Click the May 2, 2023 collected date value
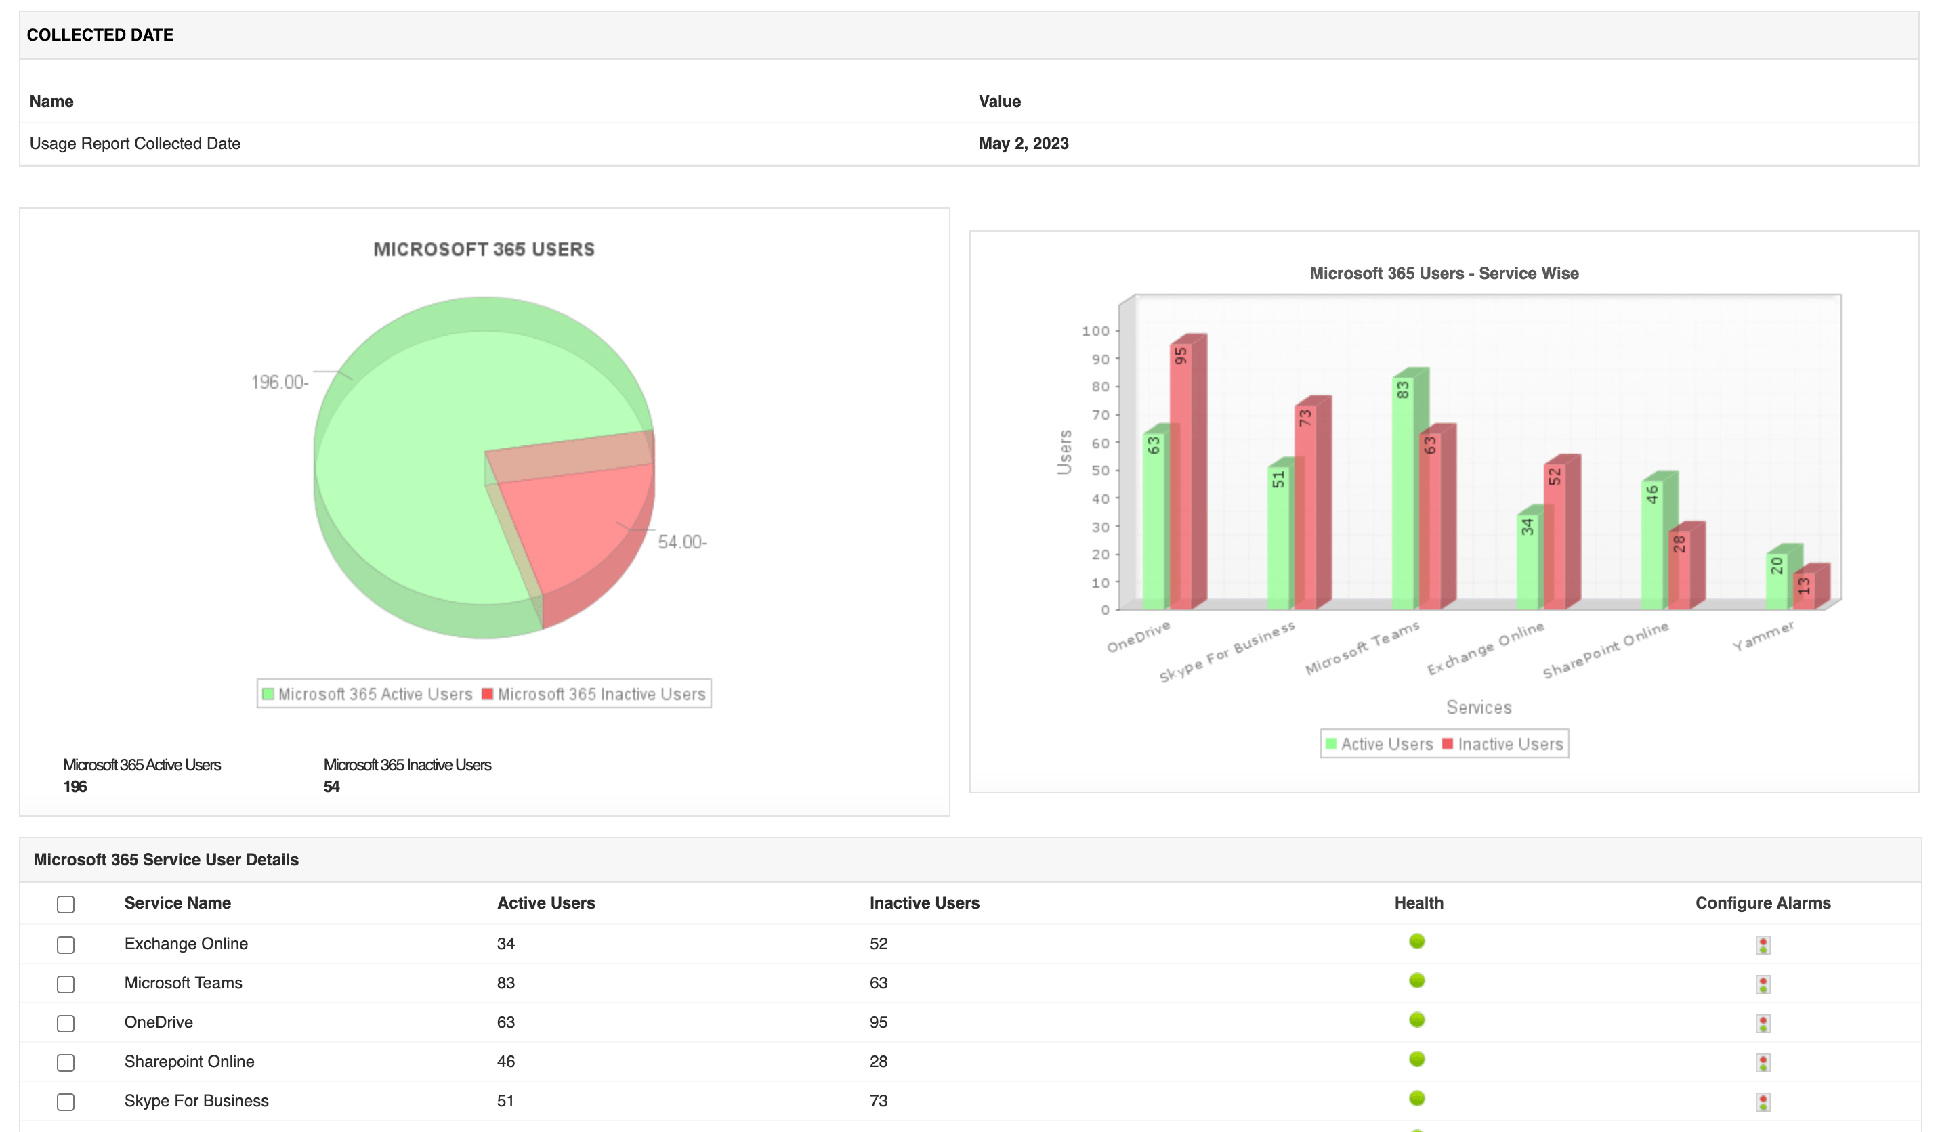Viewport: 1936px width, 1132px height. pos(1024,144)
